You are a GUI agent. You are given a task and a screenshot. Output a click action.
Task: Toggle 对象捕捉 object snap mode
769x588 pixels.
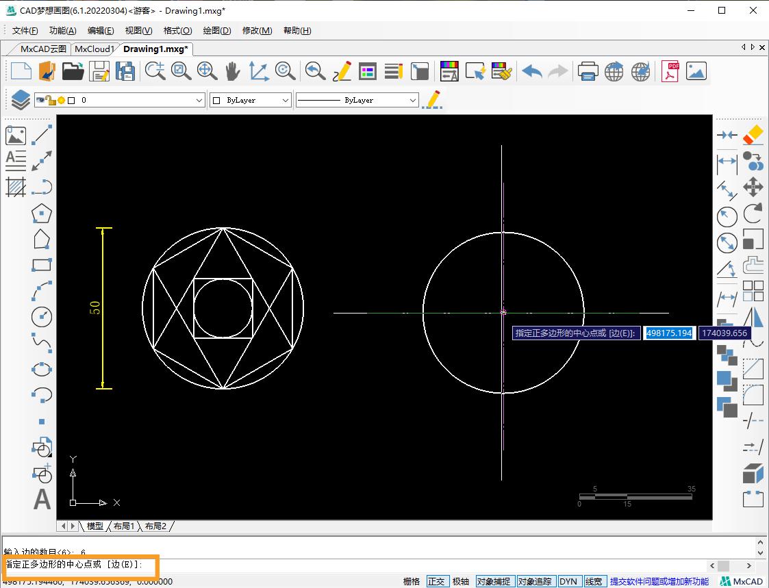point(494,580)
